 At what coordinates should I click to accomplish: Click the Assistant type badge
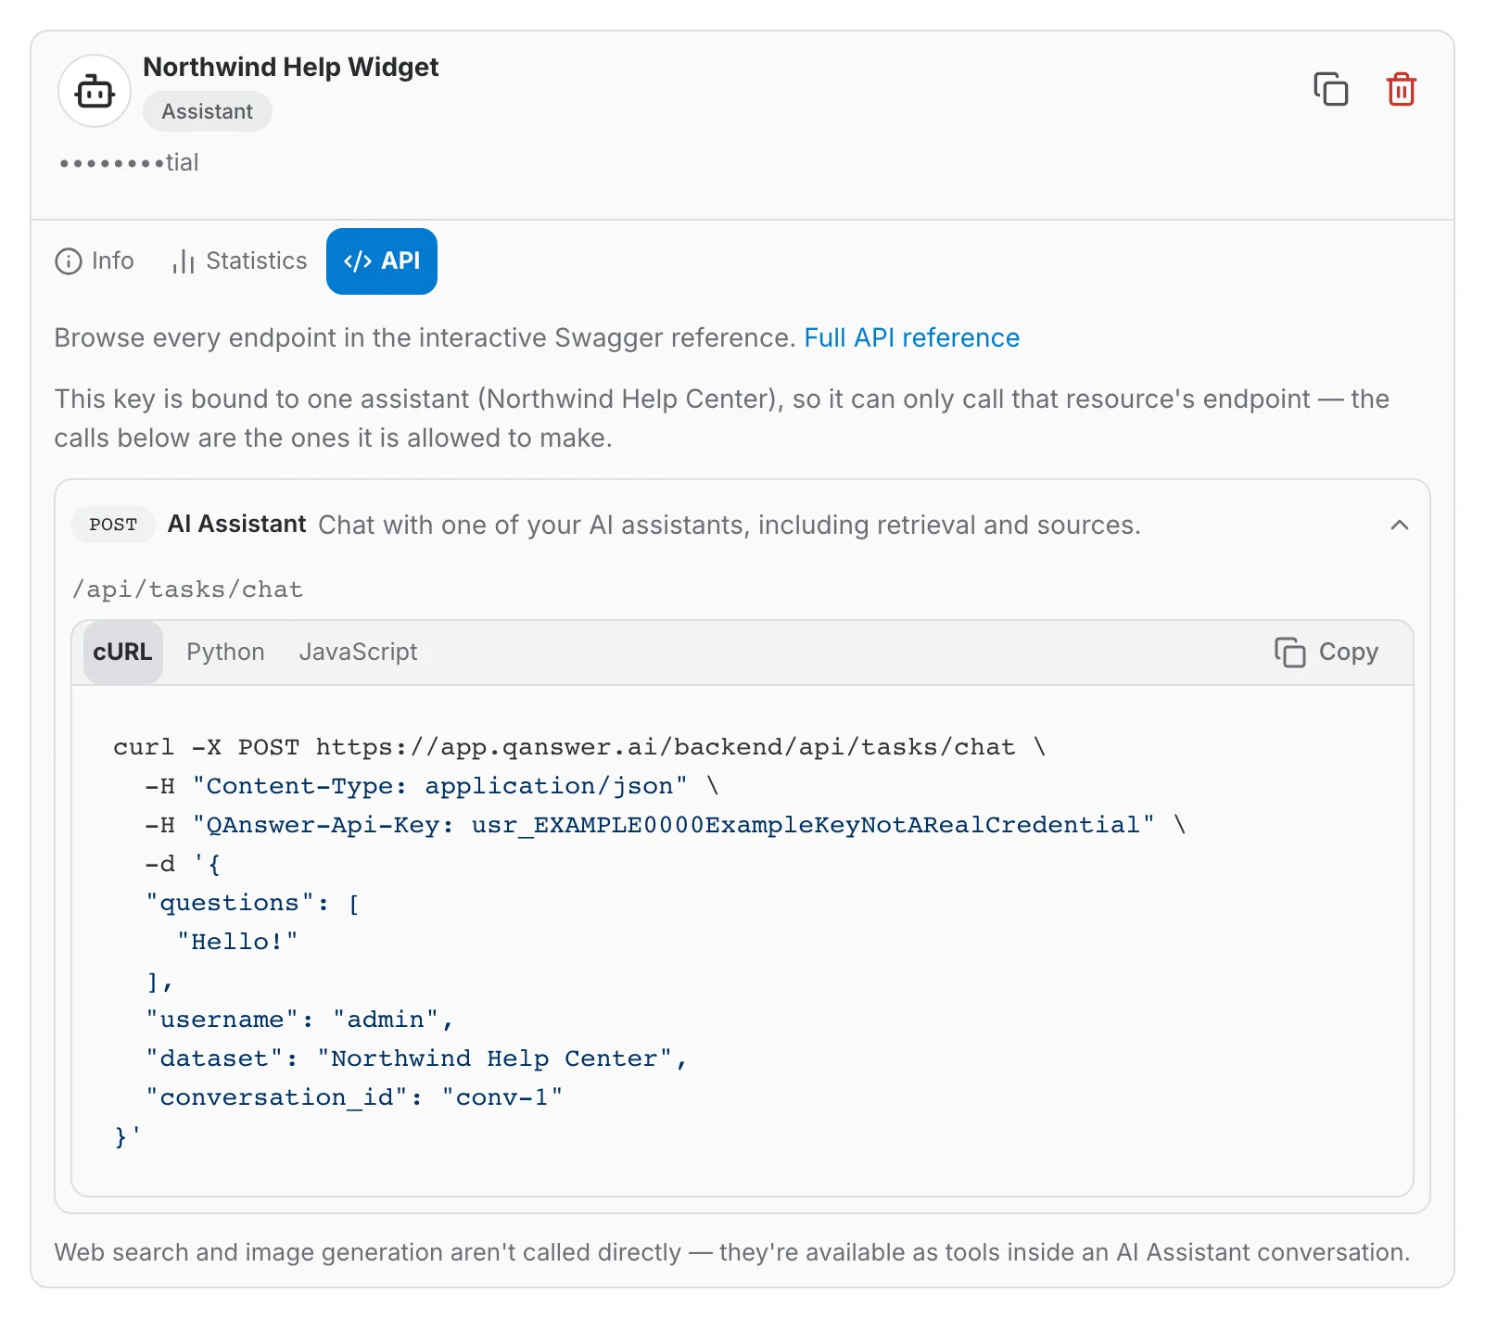[x=207, y=111]
